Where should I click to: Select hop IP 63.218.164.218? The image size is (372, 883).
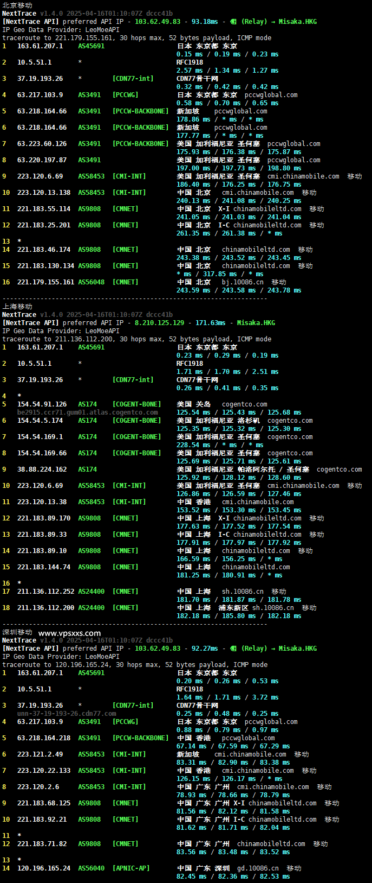(44, 738)
